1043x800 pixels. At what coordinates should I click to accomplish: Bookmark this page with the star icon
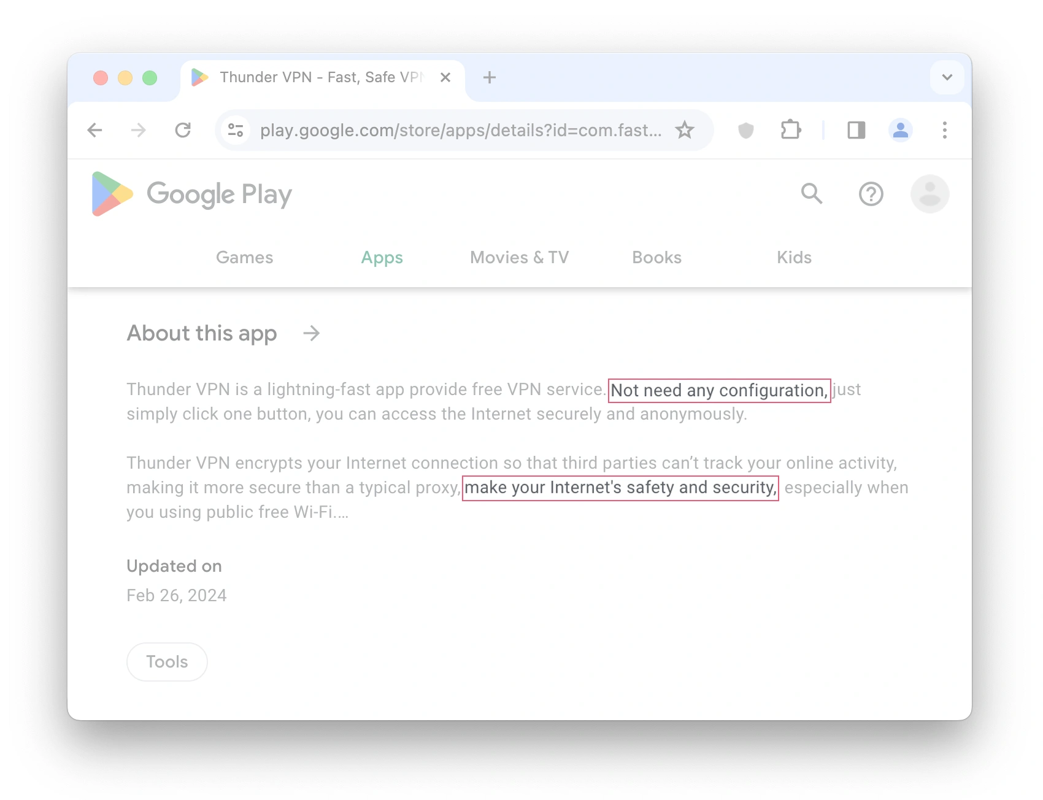point(685,130)
